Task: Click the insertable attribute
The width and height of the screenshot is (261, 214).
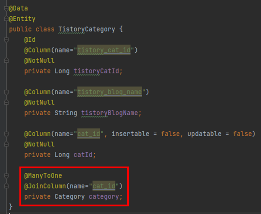Action: click(x=130, y=134)
